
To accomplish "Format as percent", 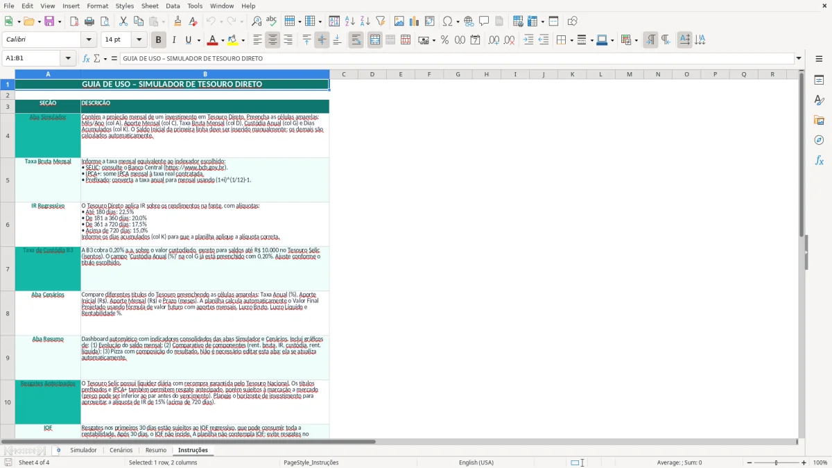I will (x=444, y=40).
